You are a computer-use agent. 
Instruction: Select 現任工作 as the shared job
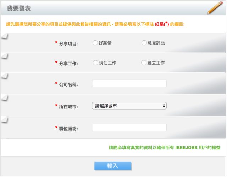tap(95, 63)
